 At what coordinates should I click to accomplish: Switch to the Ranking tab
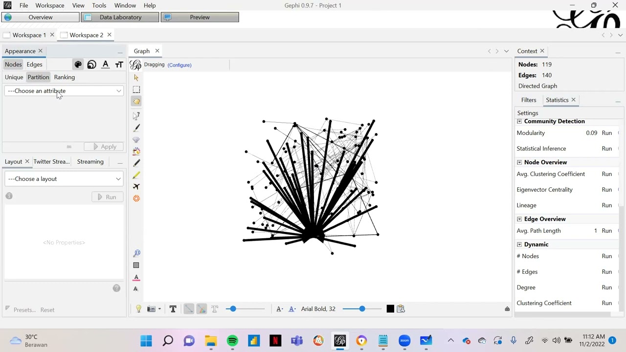click(x=65, y=77)
